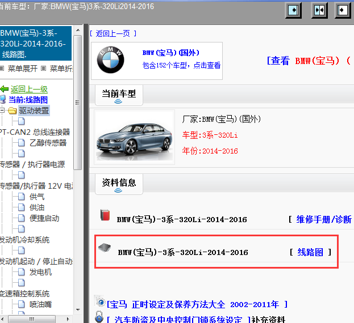This screenshot has height=323, width=354.
Task: Click the sidebar header BMW(宝马)-3系-320Li 线路图
Action: [36, 44]
